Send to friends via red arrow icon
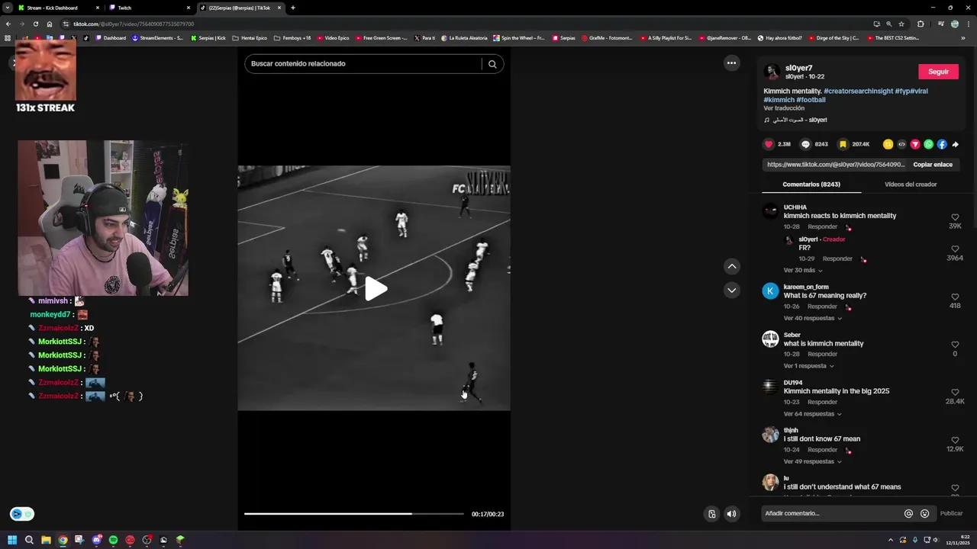Viewport: 977px width, 549px height. [915, 144]
